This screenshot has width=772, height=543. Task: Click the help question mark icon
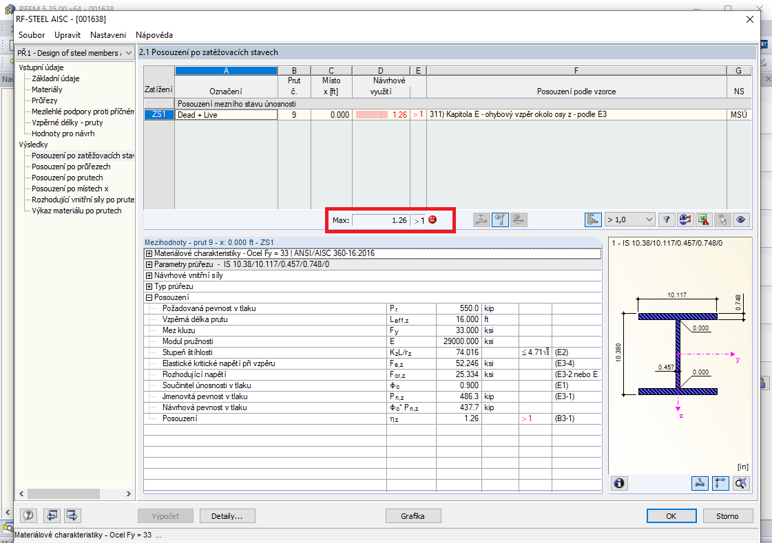28,515
